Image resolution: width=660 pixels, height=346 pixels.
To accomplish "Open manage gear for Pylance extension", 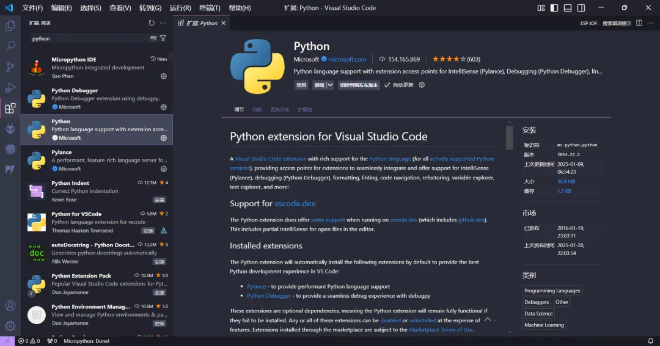I will coord(164,169).
